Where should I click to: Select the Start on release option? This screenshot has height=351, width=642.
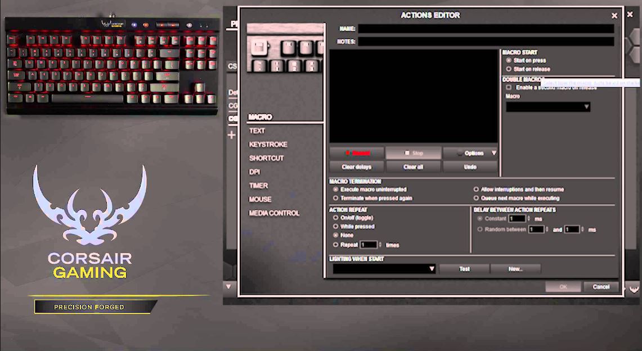[x=509, y=69]
